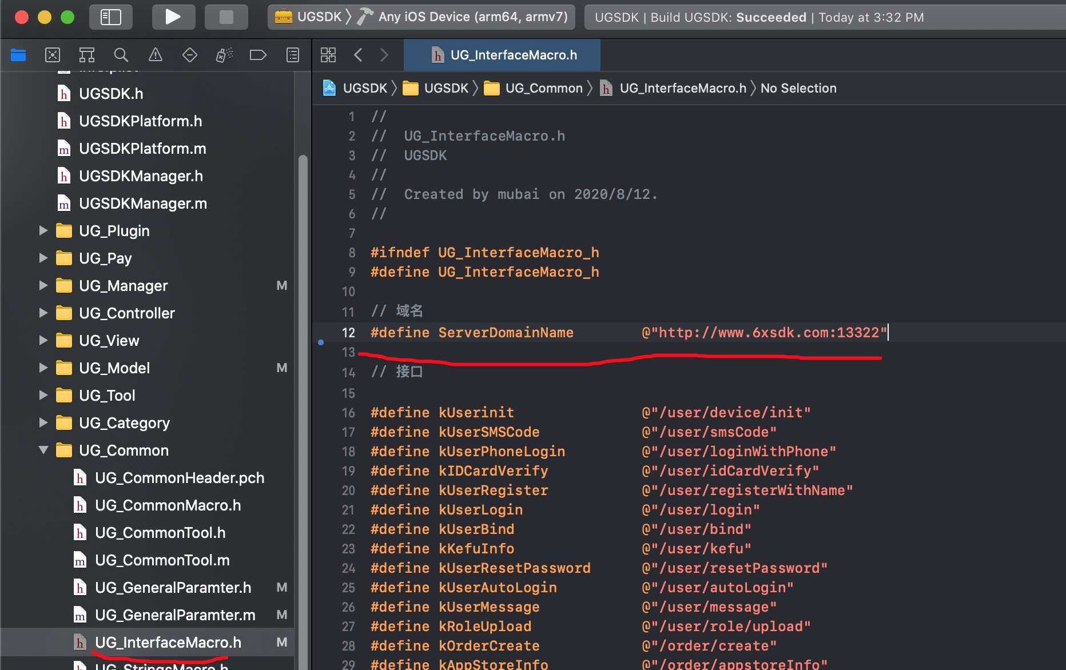Click the #ifndef UG_InterfaceMacro_h line

coord(484,253)
